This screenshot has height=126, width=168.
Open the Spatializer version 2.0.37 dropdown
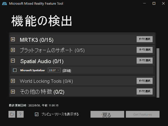tap(54, 70)
